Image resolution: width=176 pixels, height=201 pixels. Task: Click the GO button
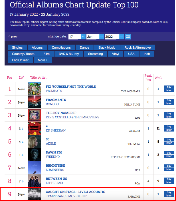coord(128,37)
